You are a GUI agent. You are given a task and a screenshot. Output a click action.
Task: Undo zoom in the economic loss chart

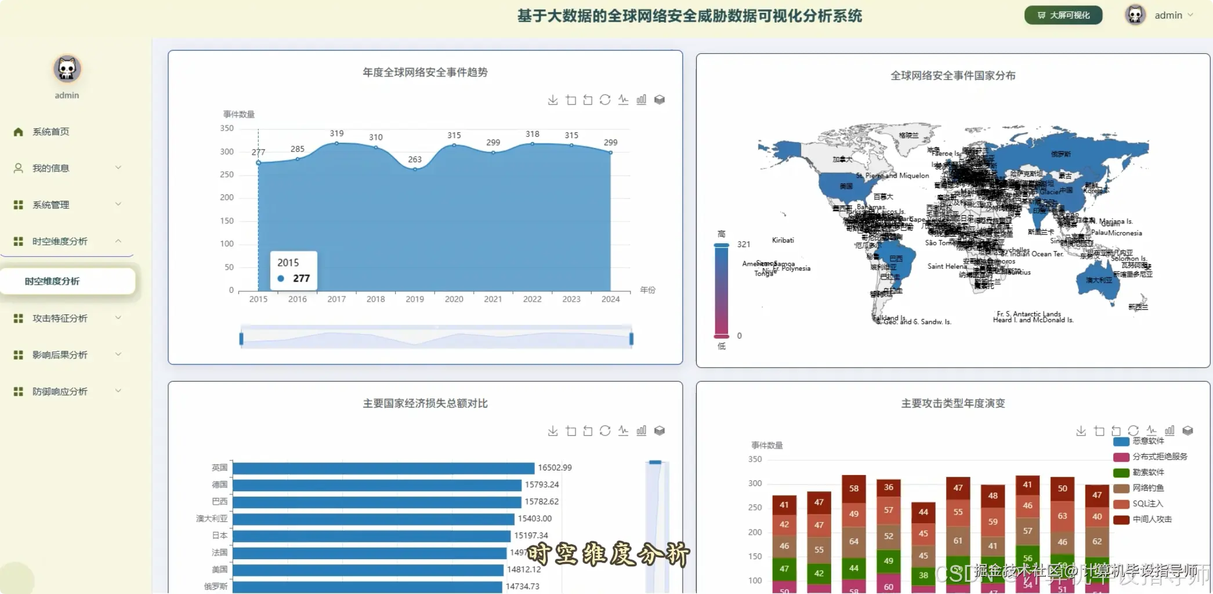[x=588, y=430]
